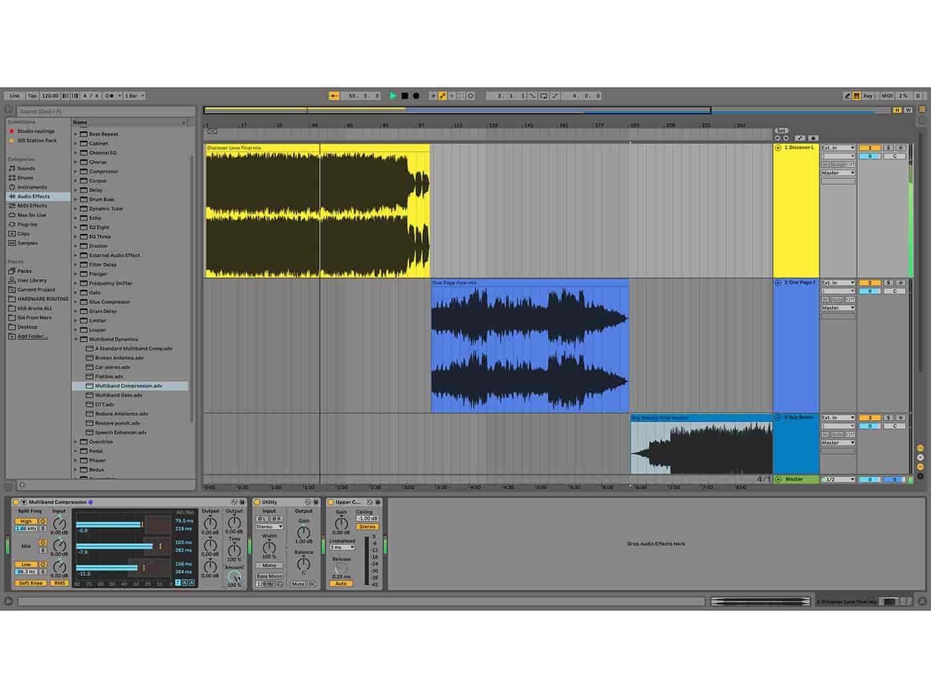
Task: Click the Tap tempo control
Action: click(31, 96)
